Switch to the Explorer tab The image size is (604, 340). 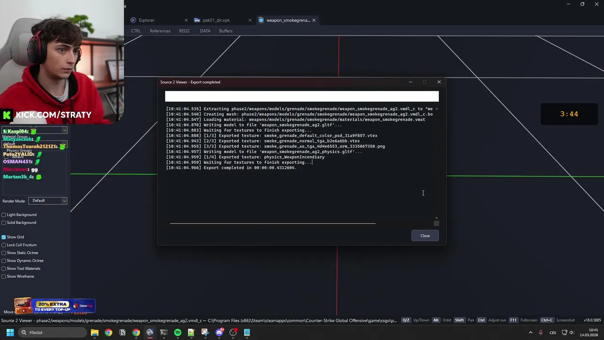[146, 20]
